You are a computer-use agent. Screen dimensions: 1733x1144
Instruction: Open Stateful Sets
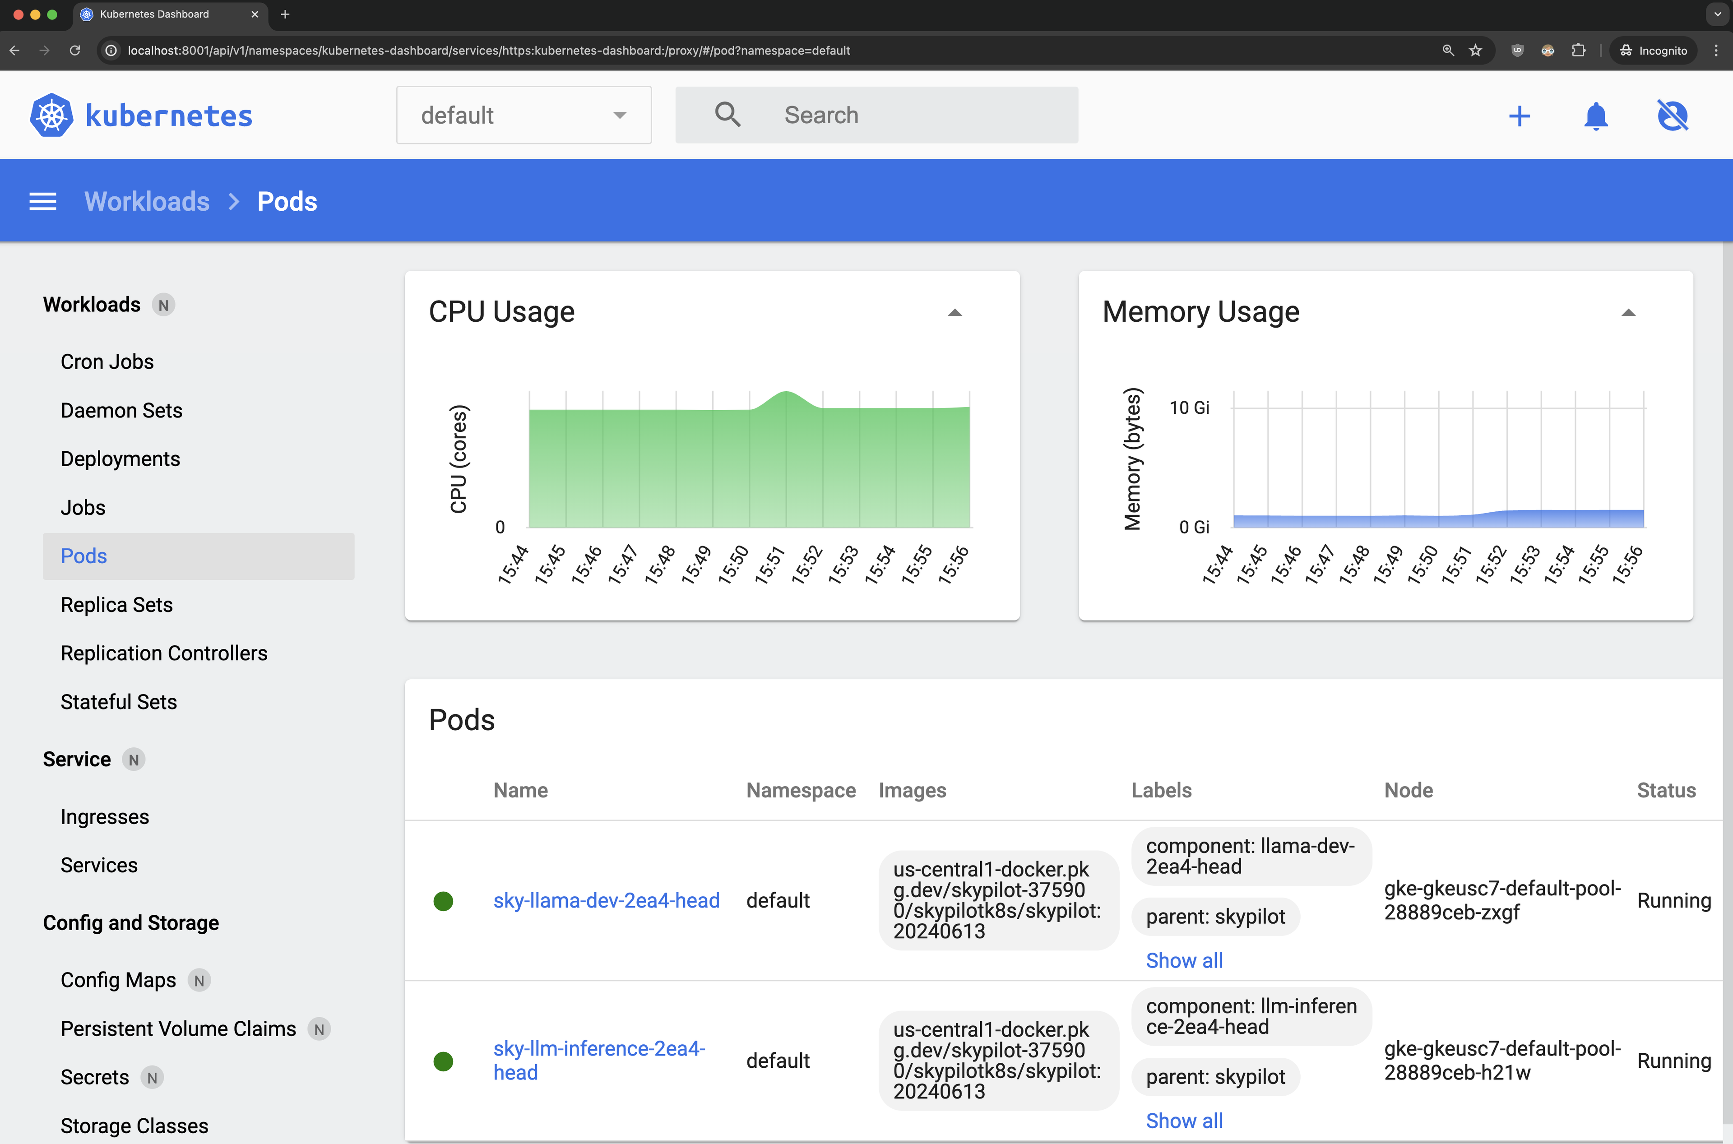point(119,702)
